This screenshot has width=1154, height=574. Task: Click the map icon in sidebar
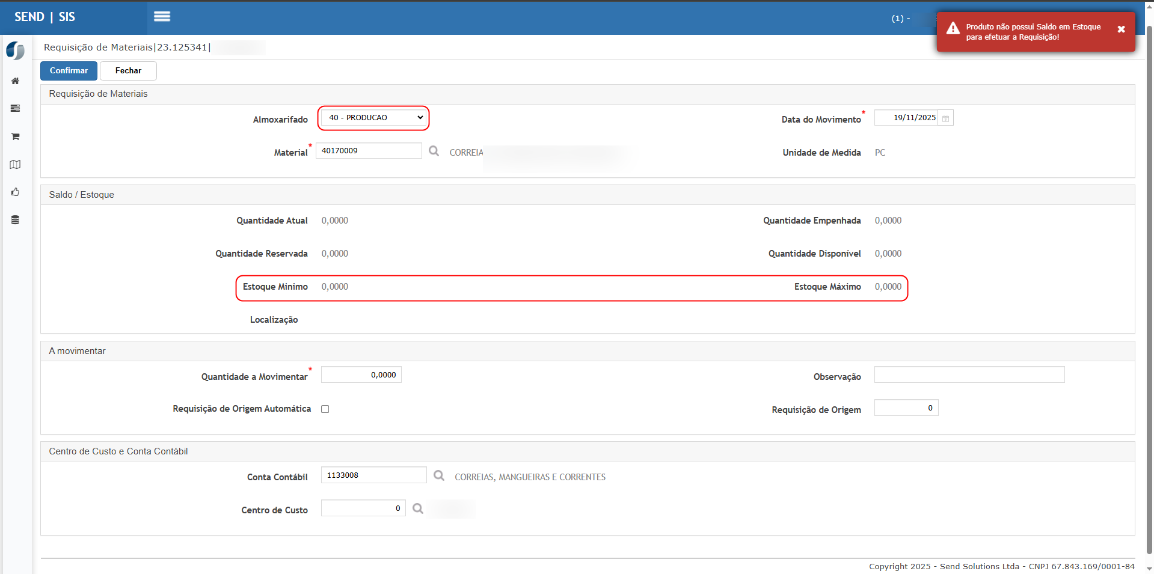15,165
